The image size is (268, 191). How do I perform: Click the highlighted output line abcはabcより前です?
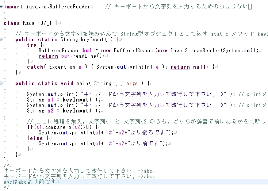29,182
